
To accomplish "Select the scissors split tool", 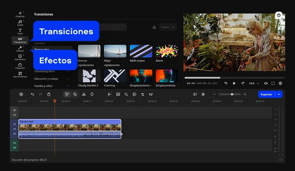I will (84, 94).
